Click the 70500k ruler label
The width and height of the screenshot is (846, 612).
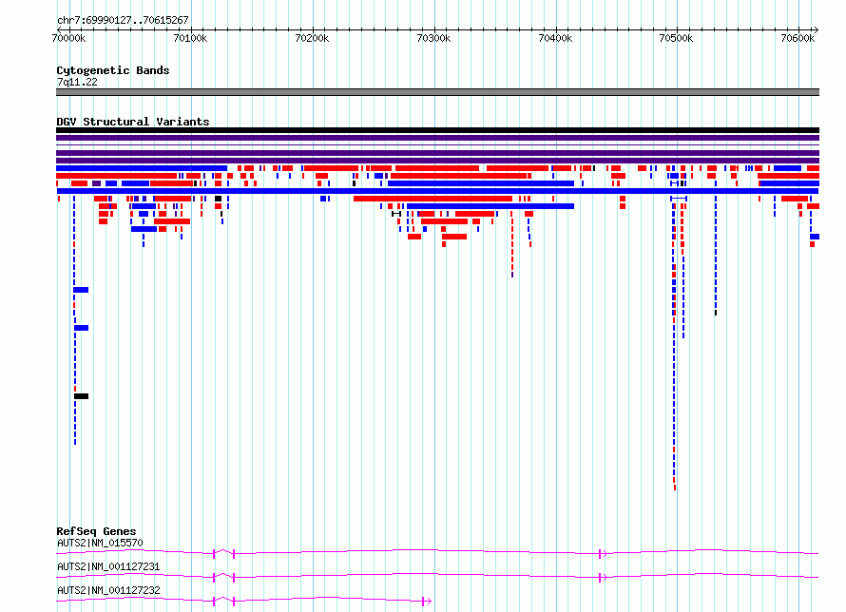[x=676, y=38]
